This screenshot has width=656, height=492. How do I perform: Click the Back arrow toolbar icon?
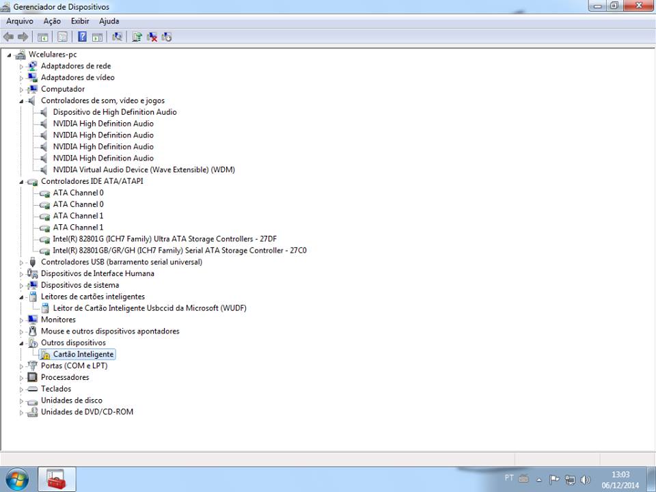(x=8, y=37)
